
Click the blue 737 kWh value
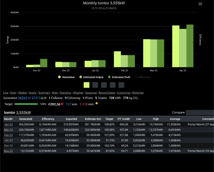pyautogui.click(x=68, y=104)
